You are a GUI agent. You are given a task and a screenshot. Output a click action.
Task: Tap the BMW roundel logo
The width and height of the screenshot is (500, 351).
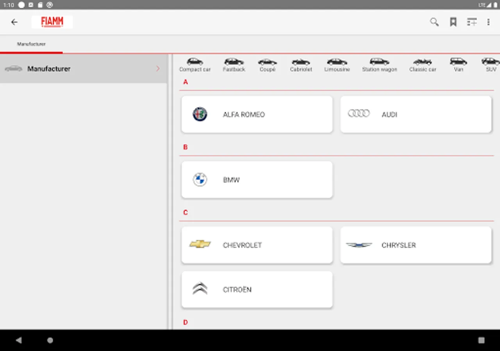(x=200, y=180)
